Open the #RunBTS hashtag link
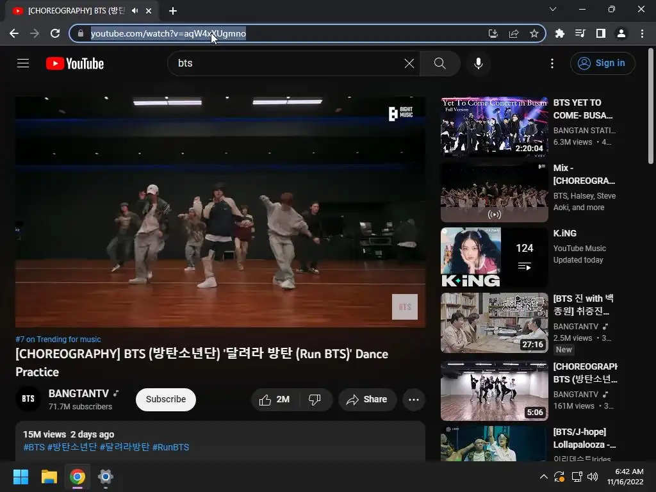 [x=170, y=447]
